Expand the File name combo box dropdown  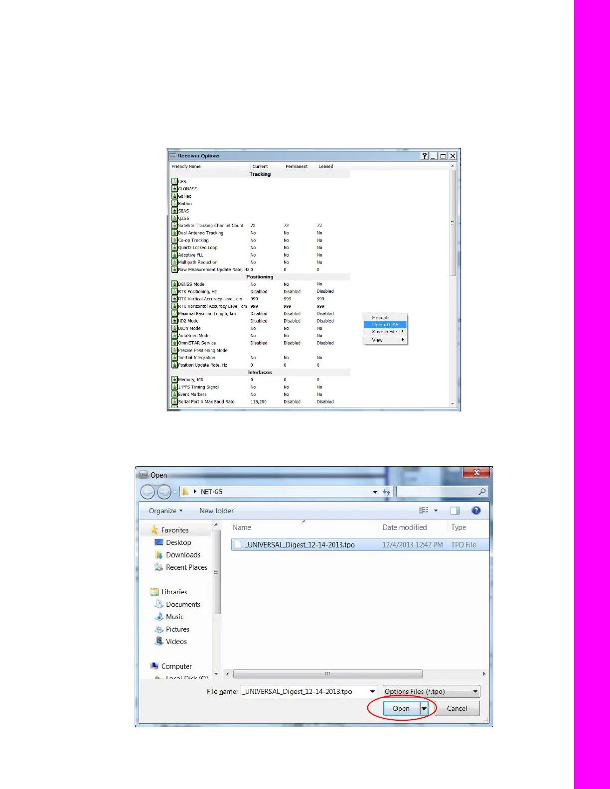(x=372, y=691)
